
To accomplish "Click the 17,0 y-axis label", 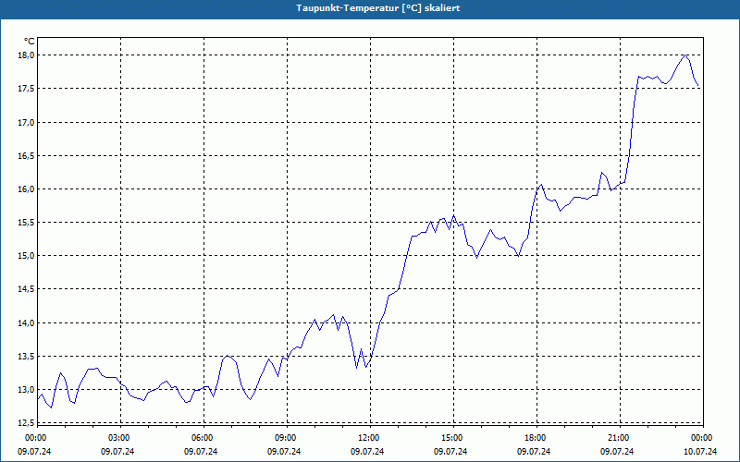I will pyautogui.click(x=27, y=122).
